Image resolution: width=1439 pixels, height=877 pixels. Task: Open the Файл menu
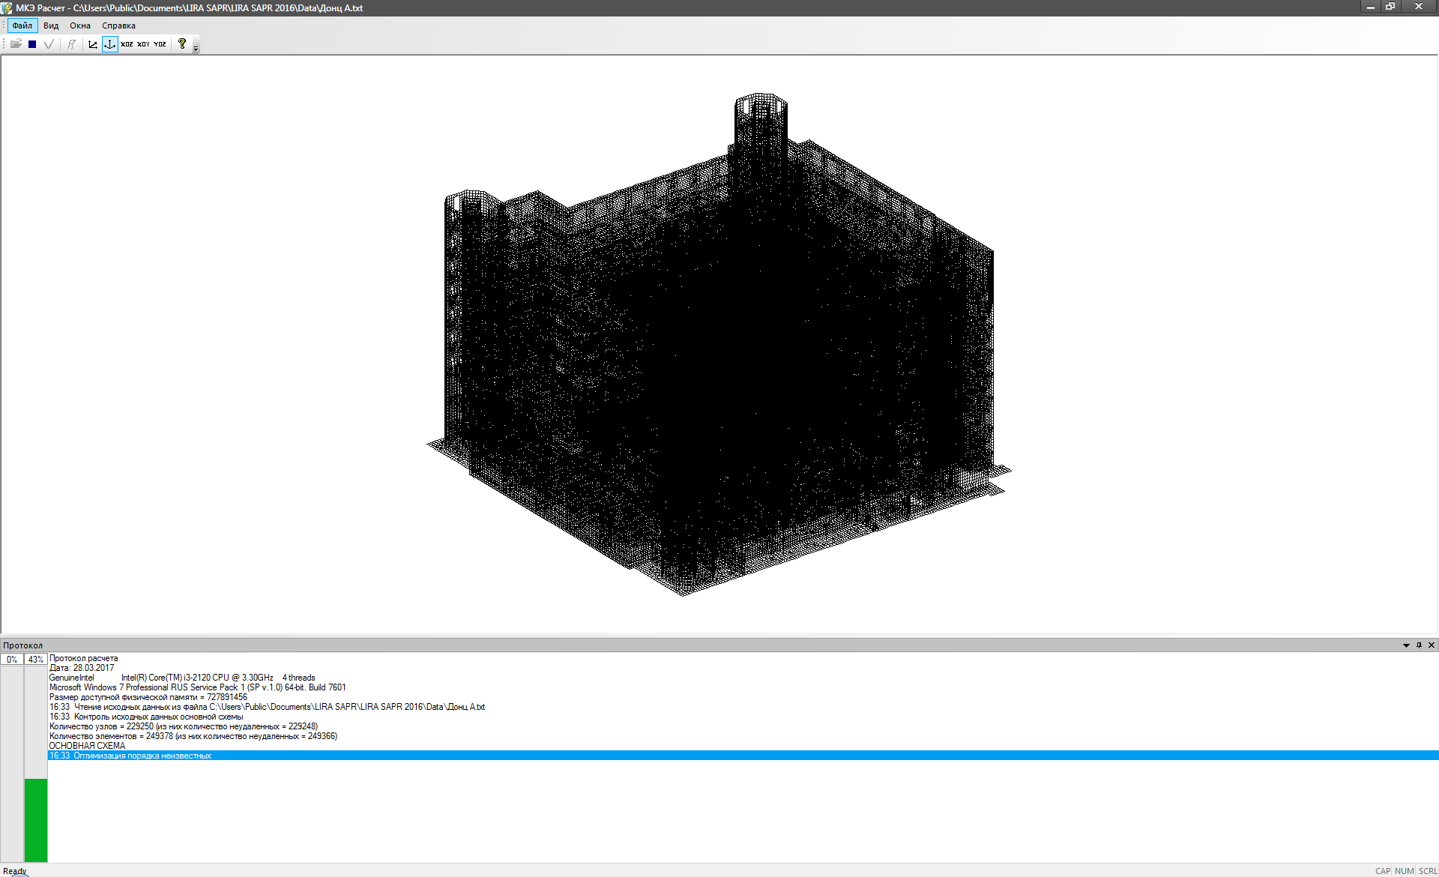click(x=22, y=25)
